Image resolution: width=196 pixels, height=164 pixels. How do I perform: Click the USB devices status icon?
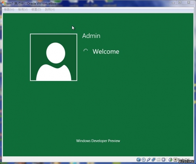[149, 160]
